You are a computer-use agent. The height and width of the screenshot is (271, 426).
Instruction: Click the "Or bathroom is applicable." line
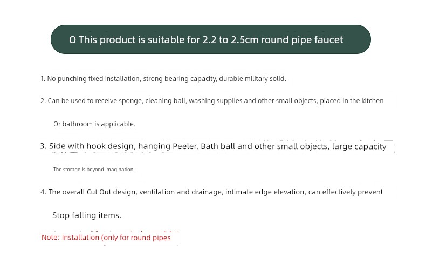tap(94, 124)
